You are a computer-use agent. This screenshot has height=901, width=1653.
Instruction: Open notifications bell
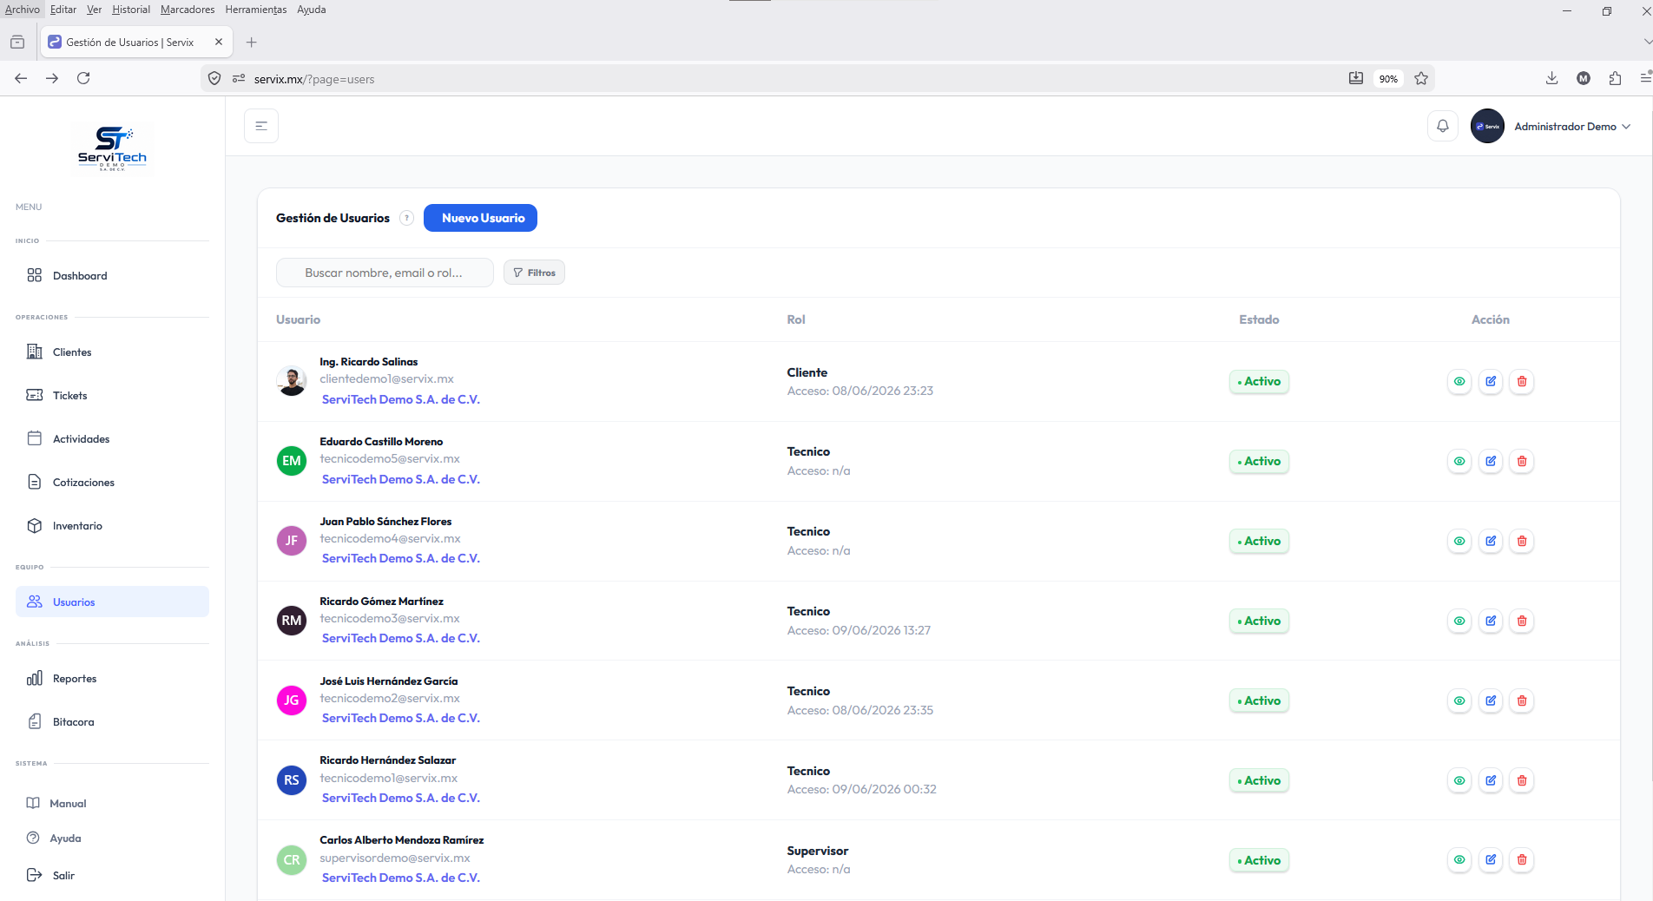pyautogui.click(x=1443, y=126)
